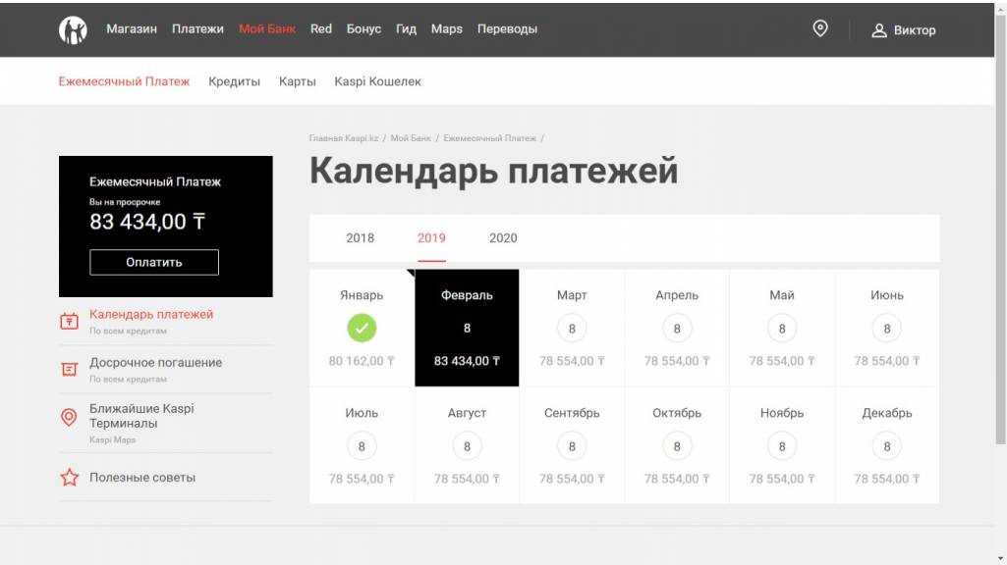Open the location pin icon in header
This screenshot has width=1007, height=565.
pyautogui.click(x=820, y=28)
